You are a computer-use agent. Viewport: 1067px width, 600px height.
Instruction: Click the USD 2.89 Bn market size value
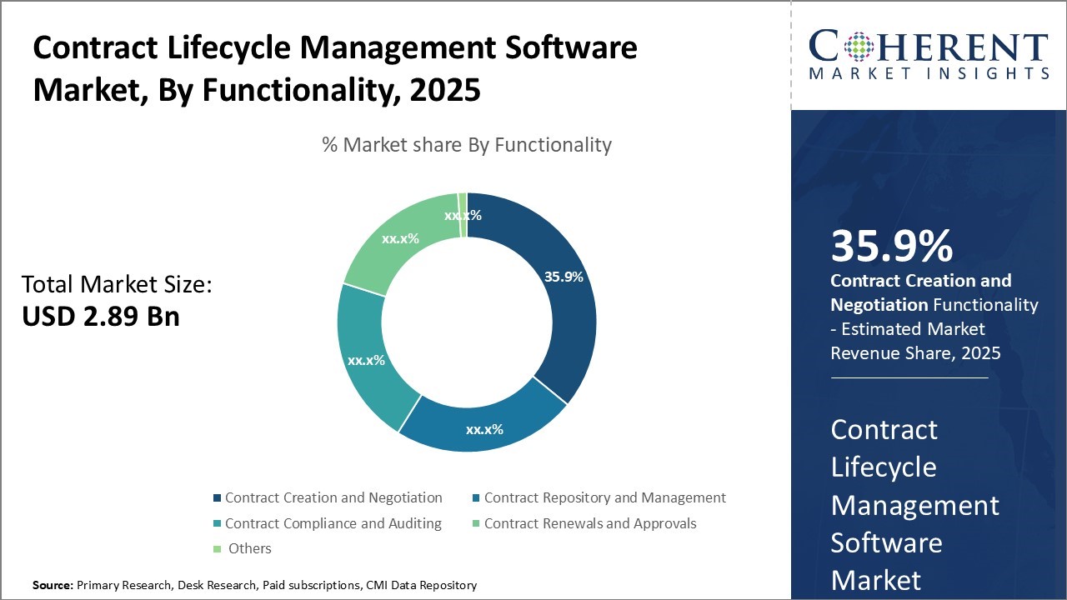pos(100,317)
